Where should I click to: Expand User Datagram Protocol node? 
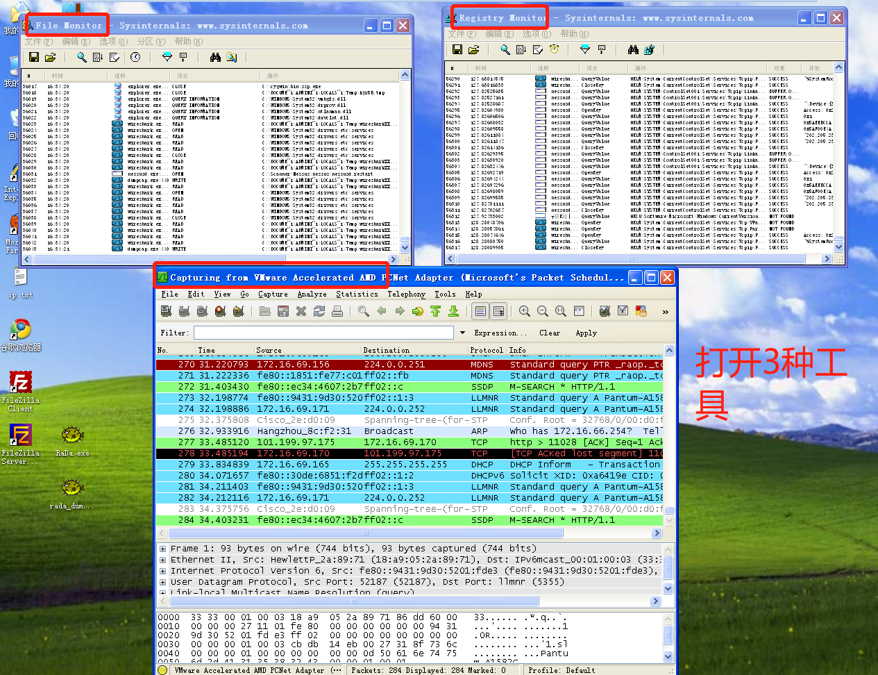point(163,582)
